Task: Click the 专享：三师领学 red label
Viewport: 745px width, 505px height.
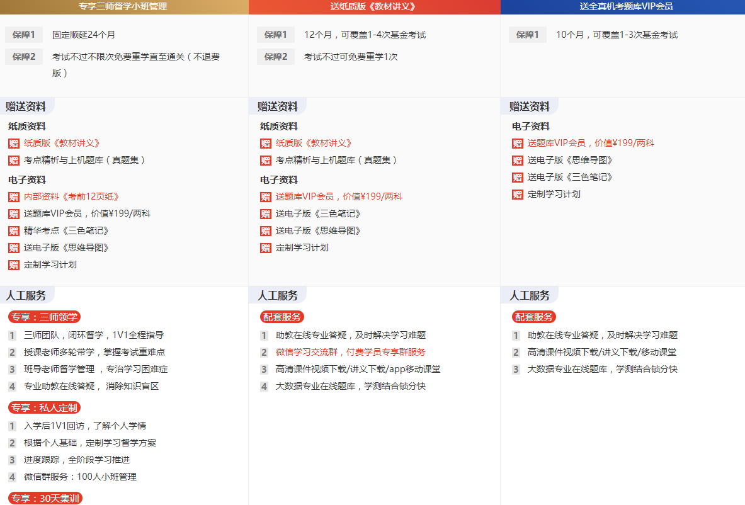Action: click(x=44, y=317)
